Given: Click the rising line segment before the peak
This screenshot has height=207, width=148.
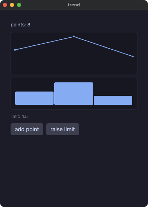Looking at the screenshot, I should click(x=44, y=43).
